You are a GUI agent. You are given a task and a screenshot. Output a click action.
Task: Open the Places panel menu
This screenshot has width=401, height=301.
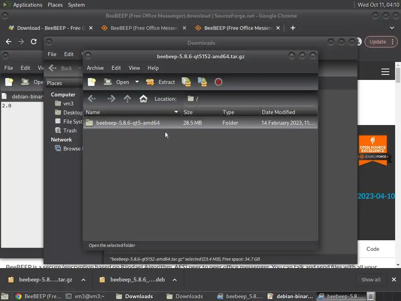[55, 5]
